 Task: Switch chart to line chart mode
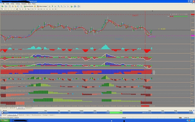click(55, 6)
